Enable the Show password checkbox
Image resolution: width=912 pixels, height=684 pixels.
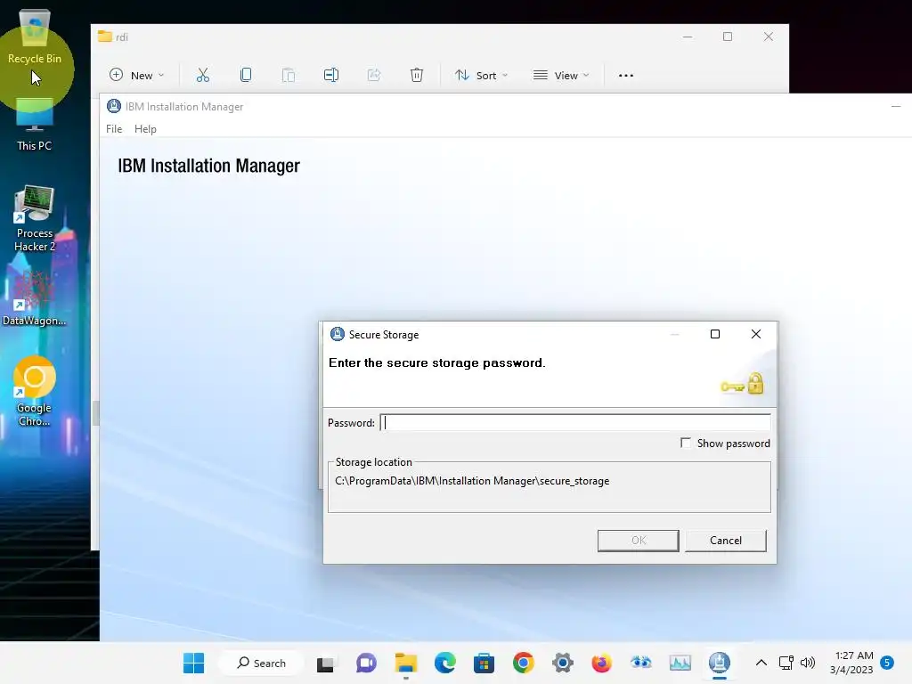686,444
